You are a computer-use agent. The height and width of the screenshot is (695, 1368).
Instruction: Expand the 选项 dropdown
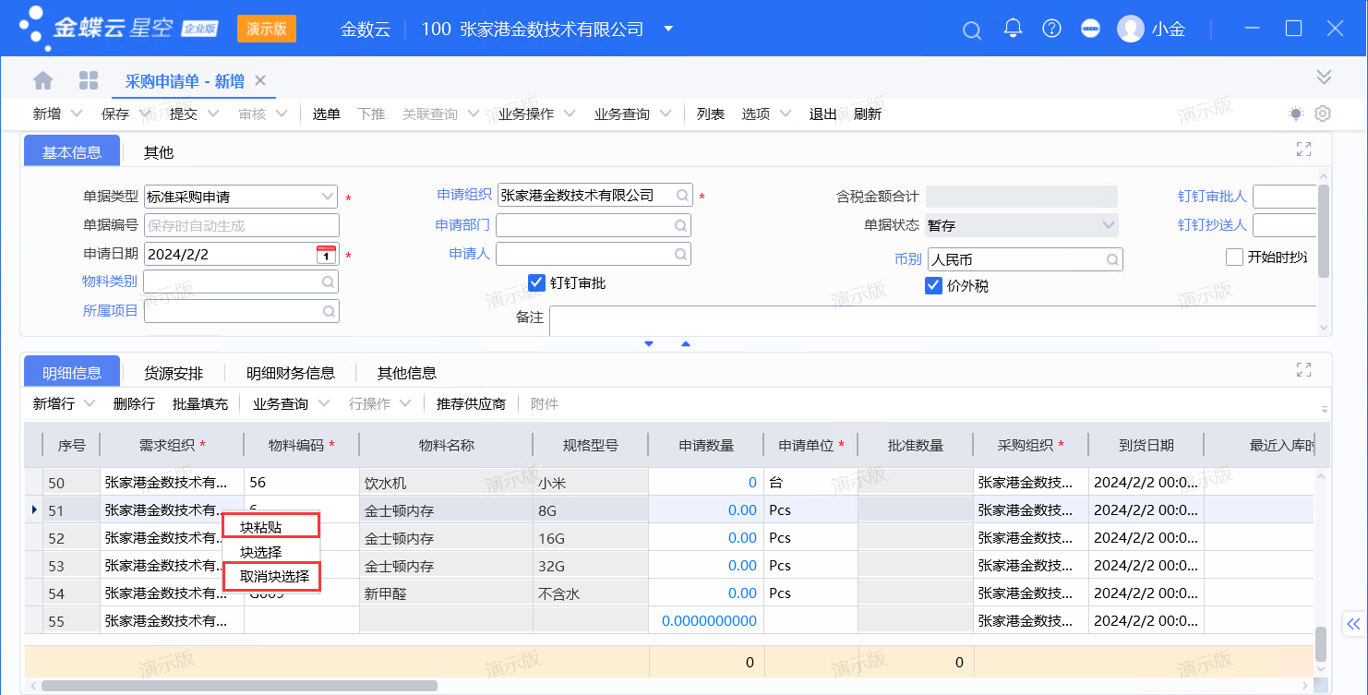[786, 114]
